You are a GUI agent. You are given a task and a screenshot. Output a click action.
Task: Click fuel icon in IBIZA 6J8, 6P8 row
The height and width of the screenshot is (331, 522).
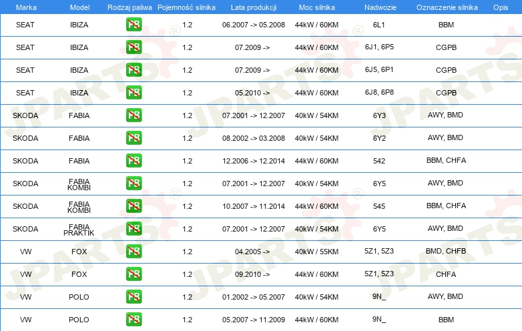click(x=134, y=93)
